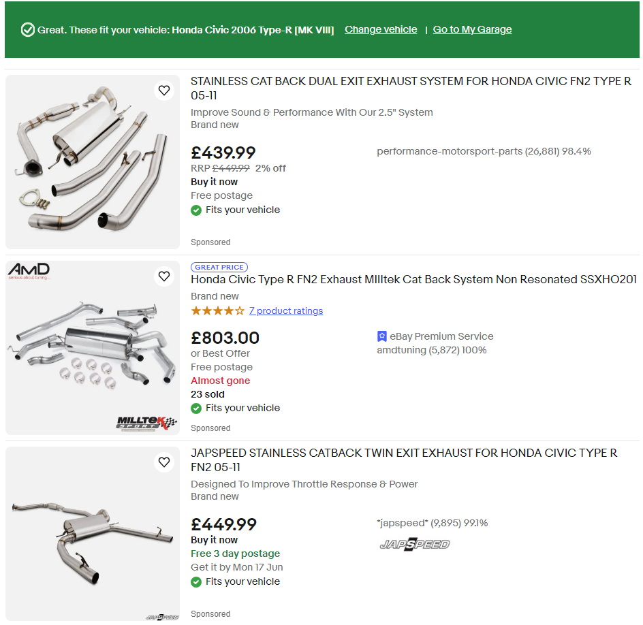
Task: Click Change vehicle link
Action: point(381,29)
